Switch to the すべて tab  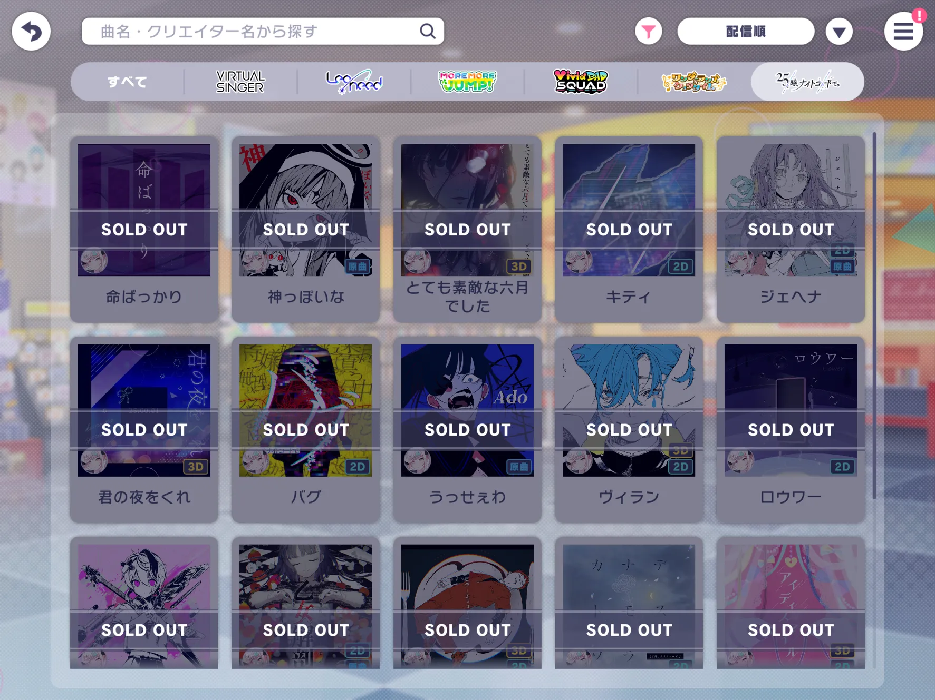coord(127,82)
